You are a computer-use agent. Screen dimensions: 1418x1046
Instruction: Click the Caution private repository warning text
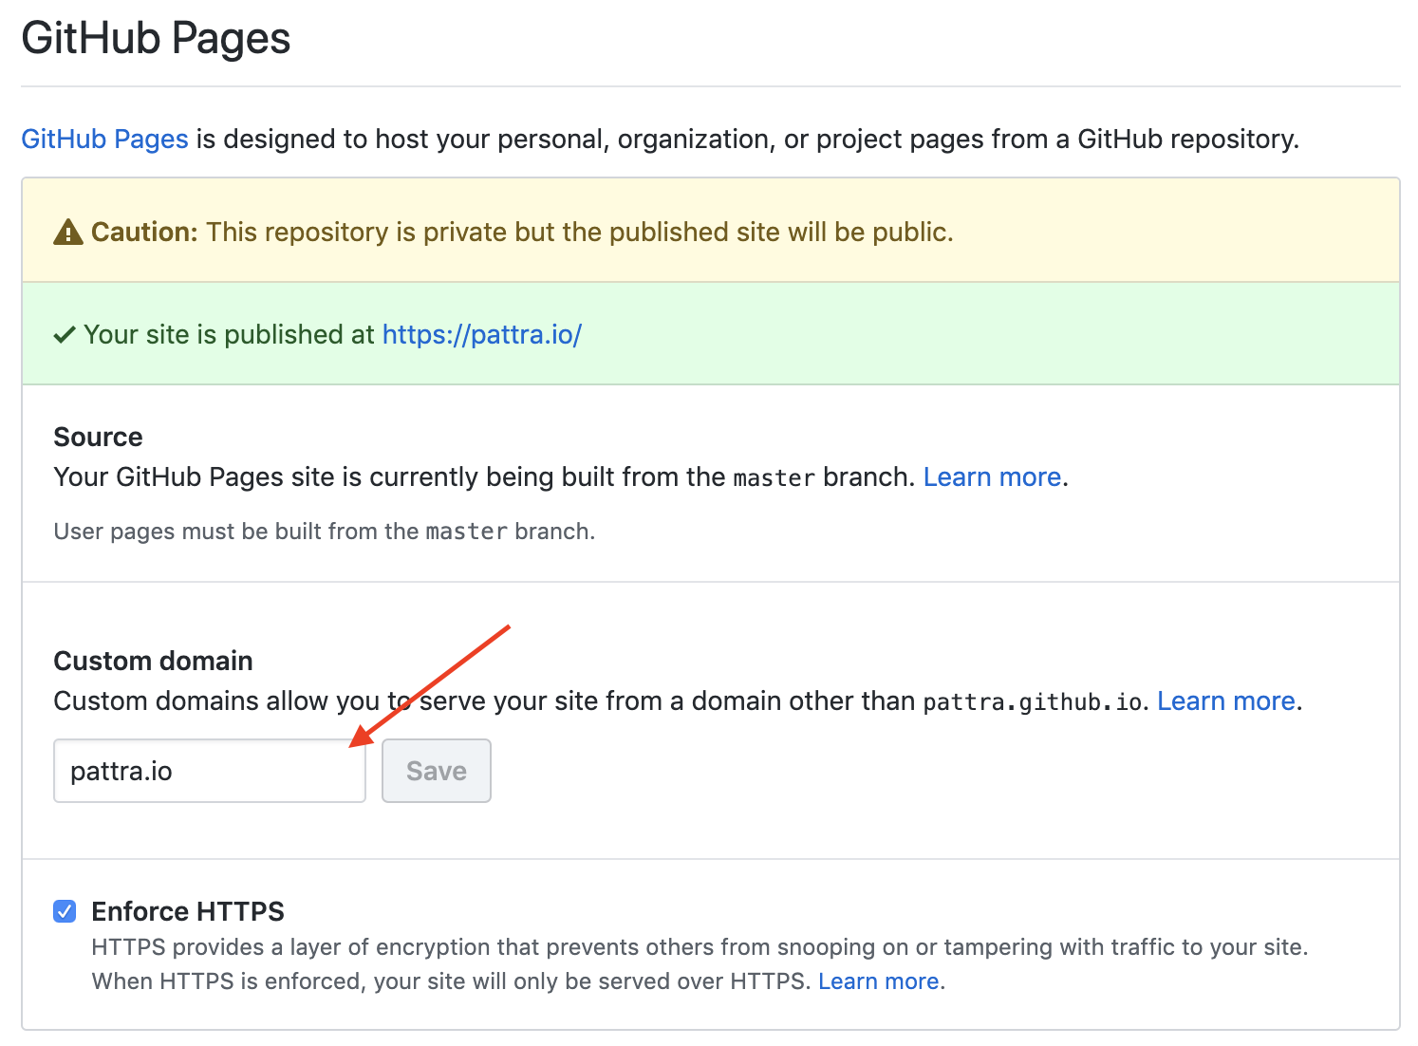(522, 233)
